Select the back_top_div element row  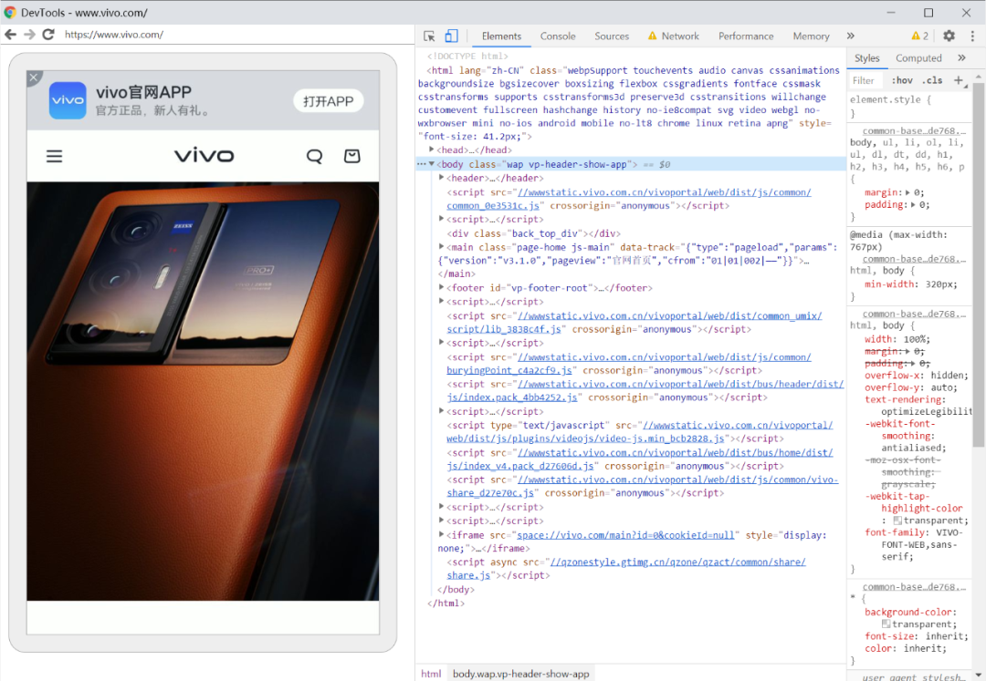coord(534,233)
